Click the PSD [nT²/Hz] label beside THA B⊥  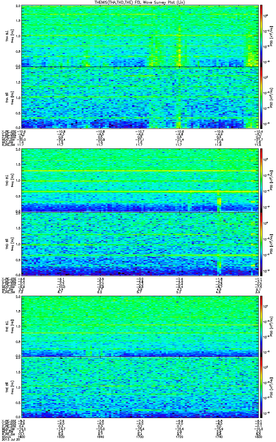click(272, 36)
